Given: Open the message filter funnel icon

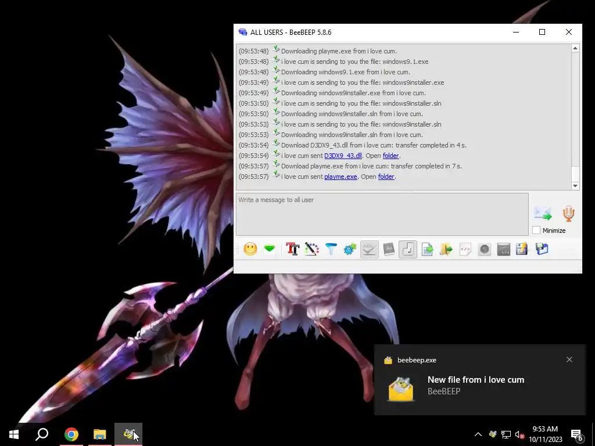Looking at the screenshot, I should (331, 249).
